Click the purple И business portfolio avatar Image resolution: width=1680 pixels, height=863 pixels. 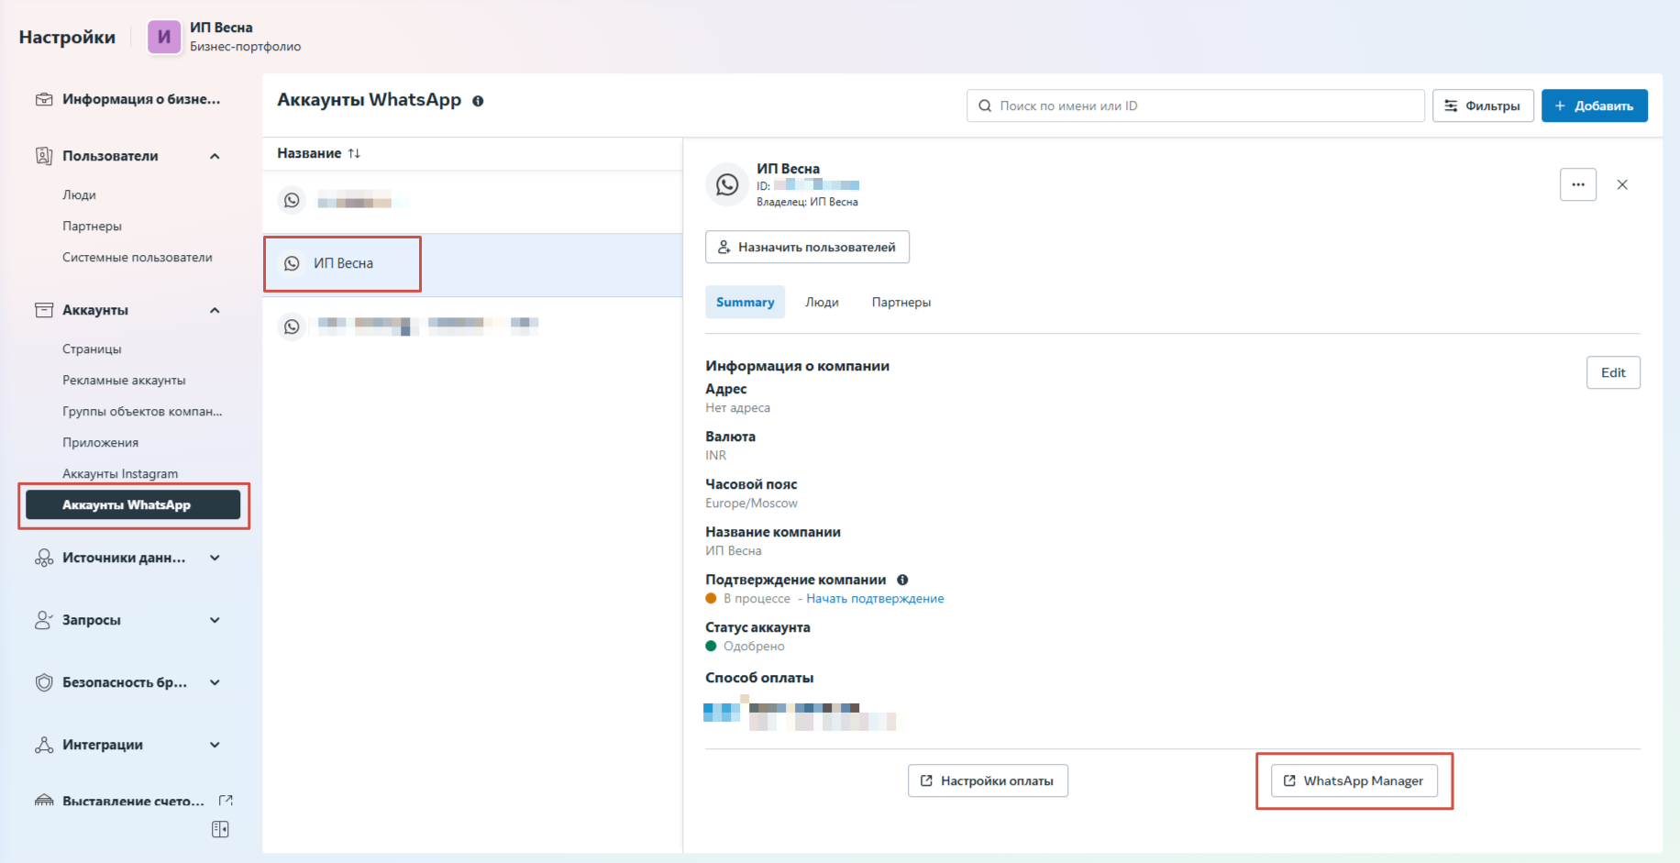[x=164, y=37]
